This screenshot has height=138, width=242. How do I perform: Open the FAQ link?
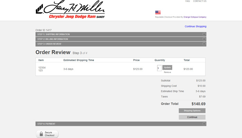[x=187, y=1]
